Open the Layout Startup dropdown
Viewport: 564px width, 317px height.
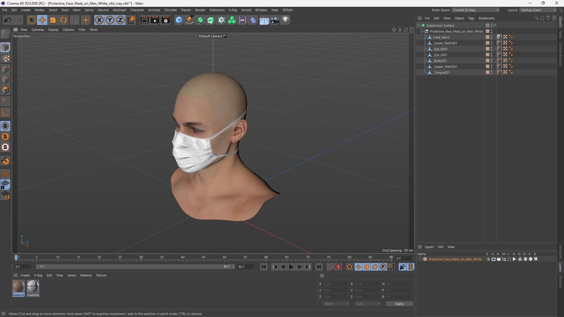538,10
